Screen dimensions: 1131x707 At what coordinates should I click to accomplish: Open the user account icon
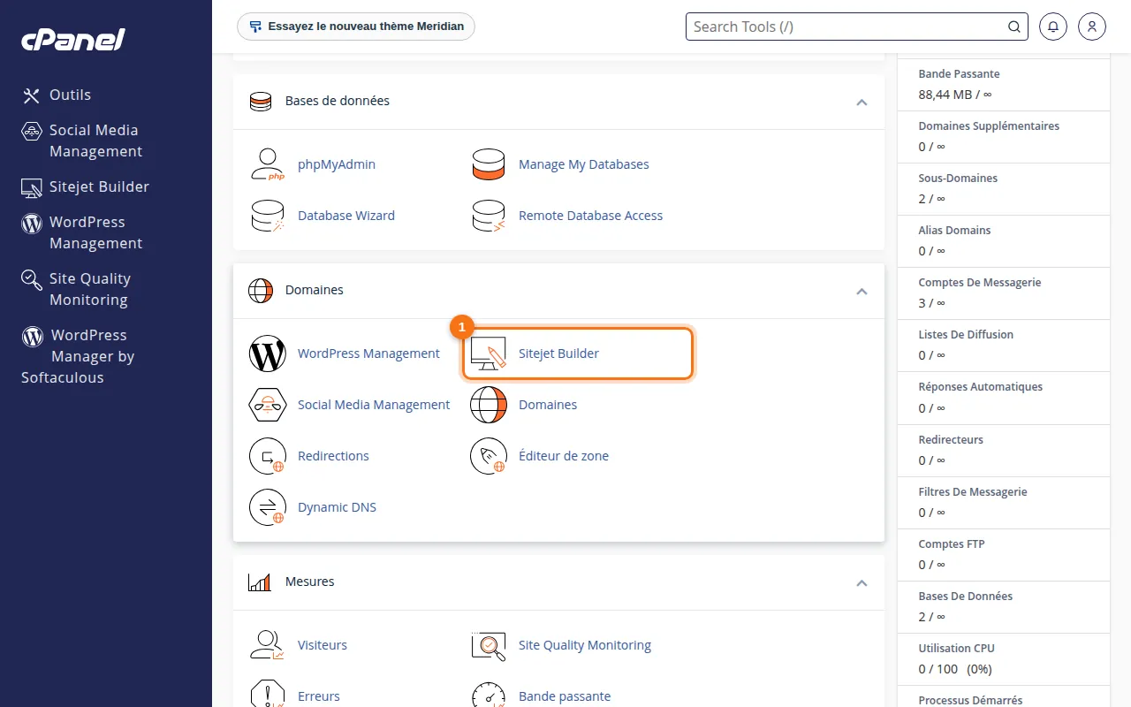[1092, 27]
